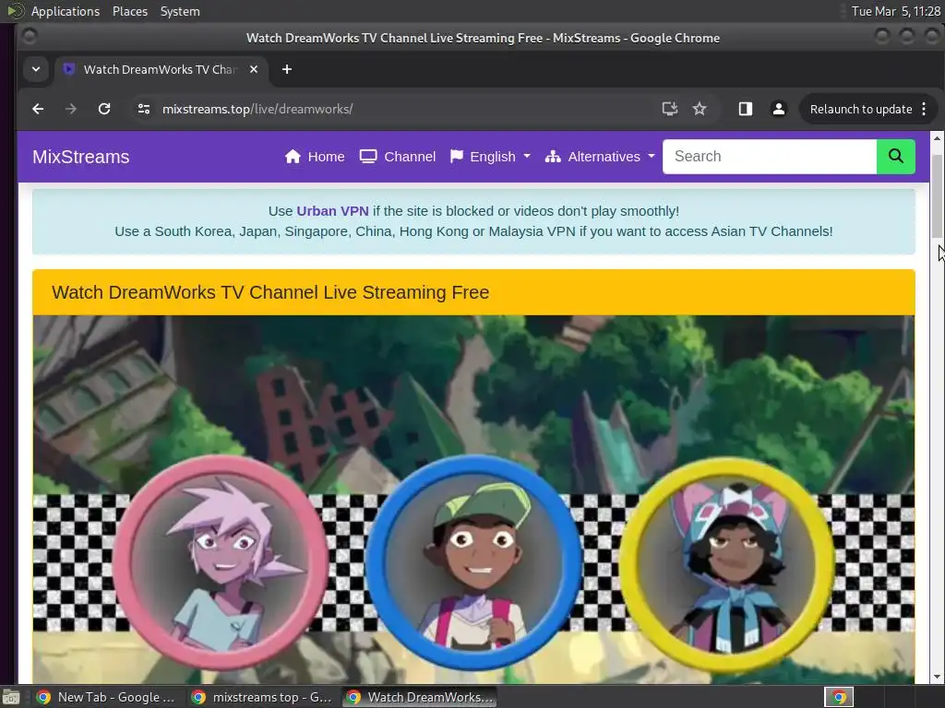The image size is (945, 708).
Task: Click the Asian TV Channels VPN notice text
Action: (x=473, y=231)
